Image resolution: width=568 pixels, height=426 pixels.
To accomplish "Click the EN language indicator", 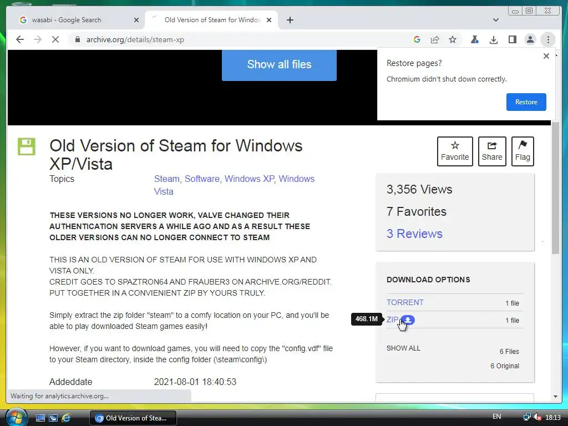I will click(x=497, y=417).
